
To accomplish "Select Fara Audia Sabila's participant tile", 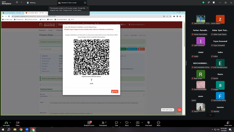I will point(220,97).
